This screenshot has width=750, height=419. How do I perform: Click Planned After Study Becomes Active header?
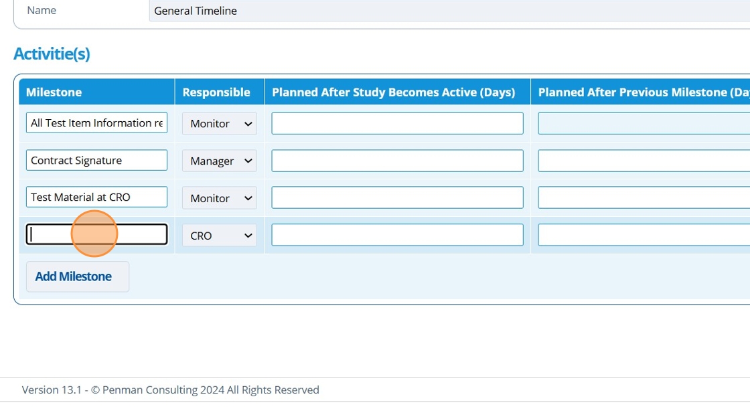(x=394, y=92)
